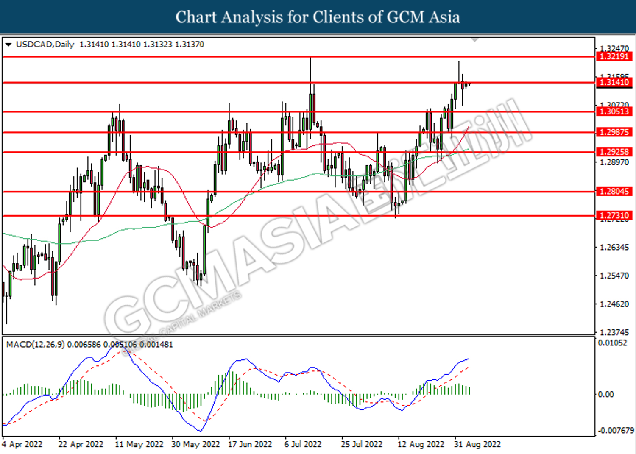636x454 pixels.
Task: Click the 6 Jul 2022 date label
Action: tap(303, 445)
